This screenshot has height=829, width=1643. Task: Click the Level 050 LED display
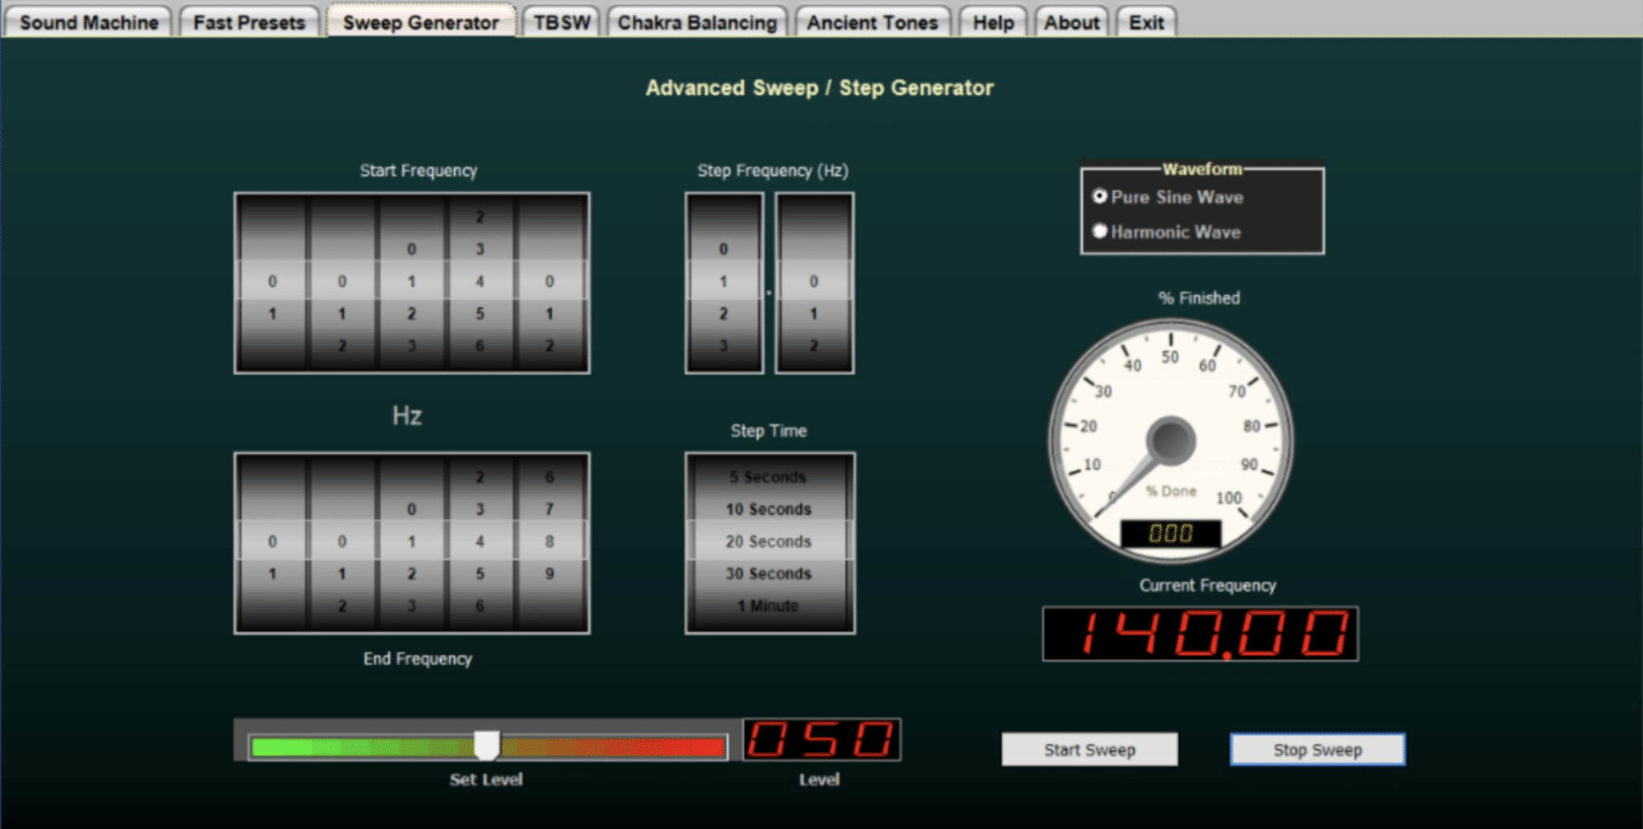tap(821, 739)
